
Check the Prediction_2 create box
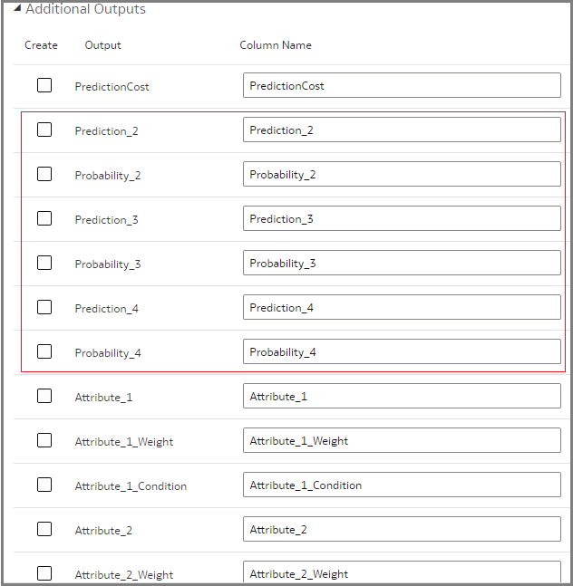(x=44, y=130)
